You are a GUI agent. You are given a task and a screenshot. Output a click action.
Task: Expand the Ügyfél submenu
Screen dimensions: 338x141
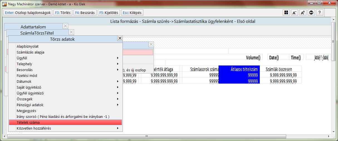point(65,58)
